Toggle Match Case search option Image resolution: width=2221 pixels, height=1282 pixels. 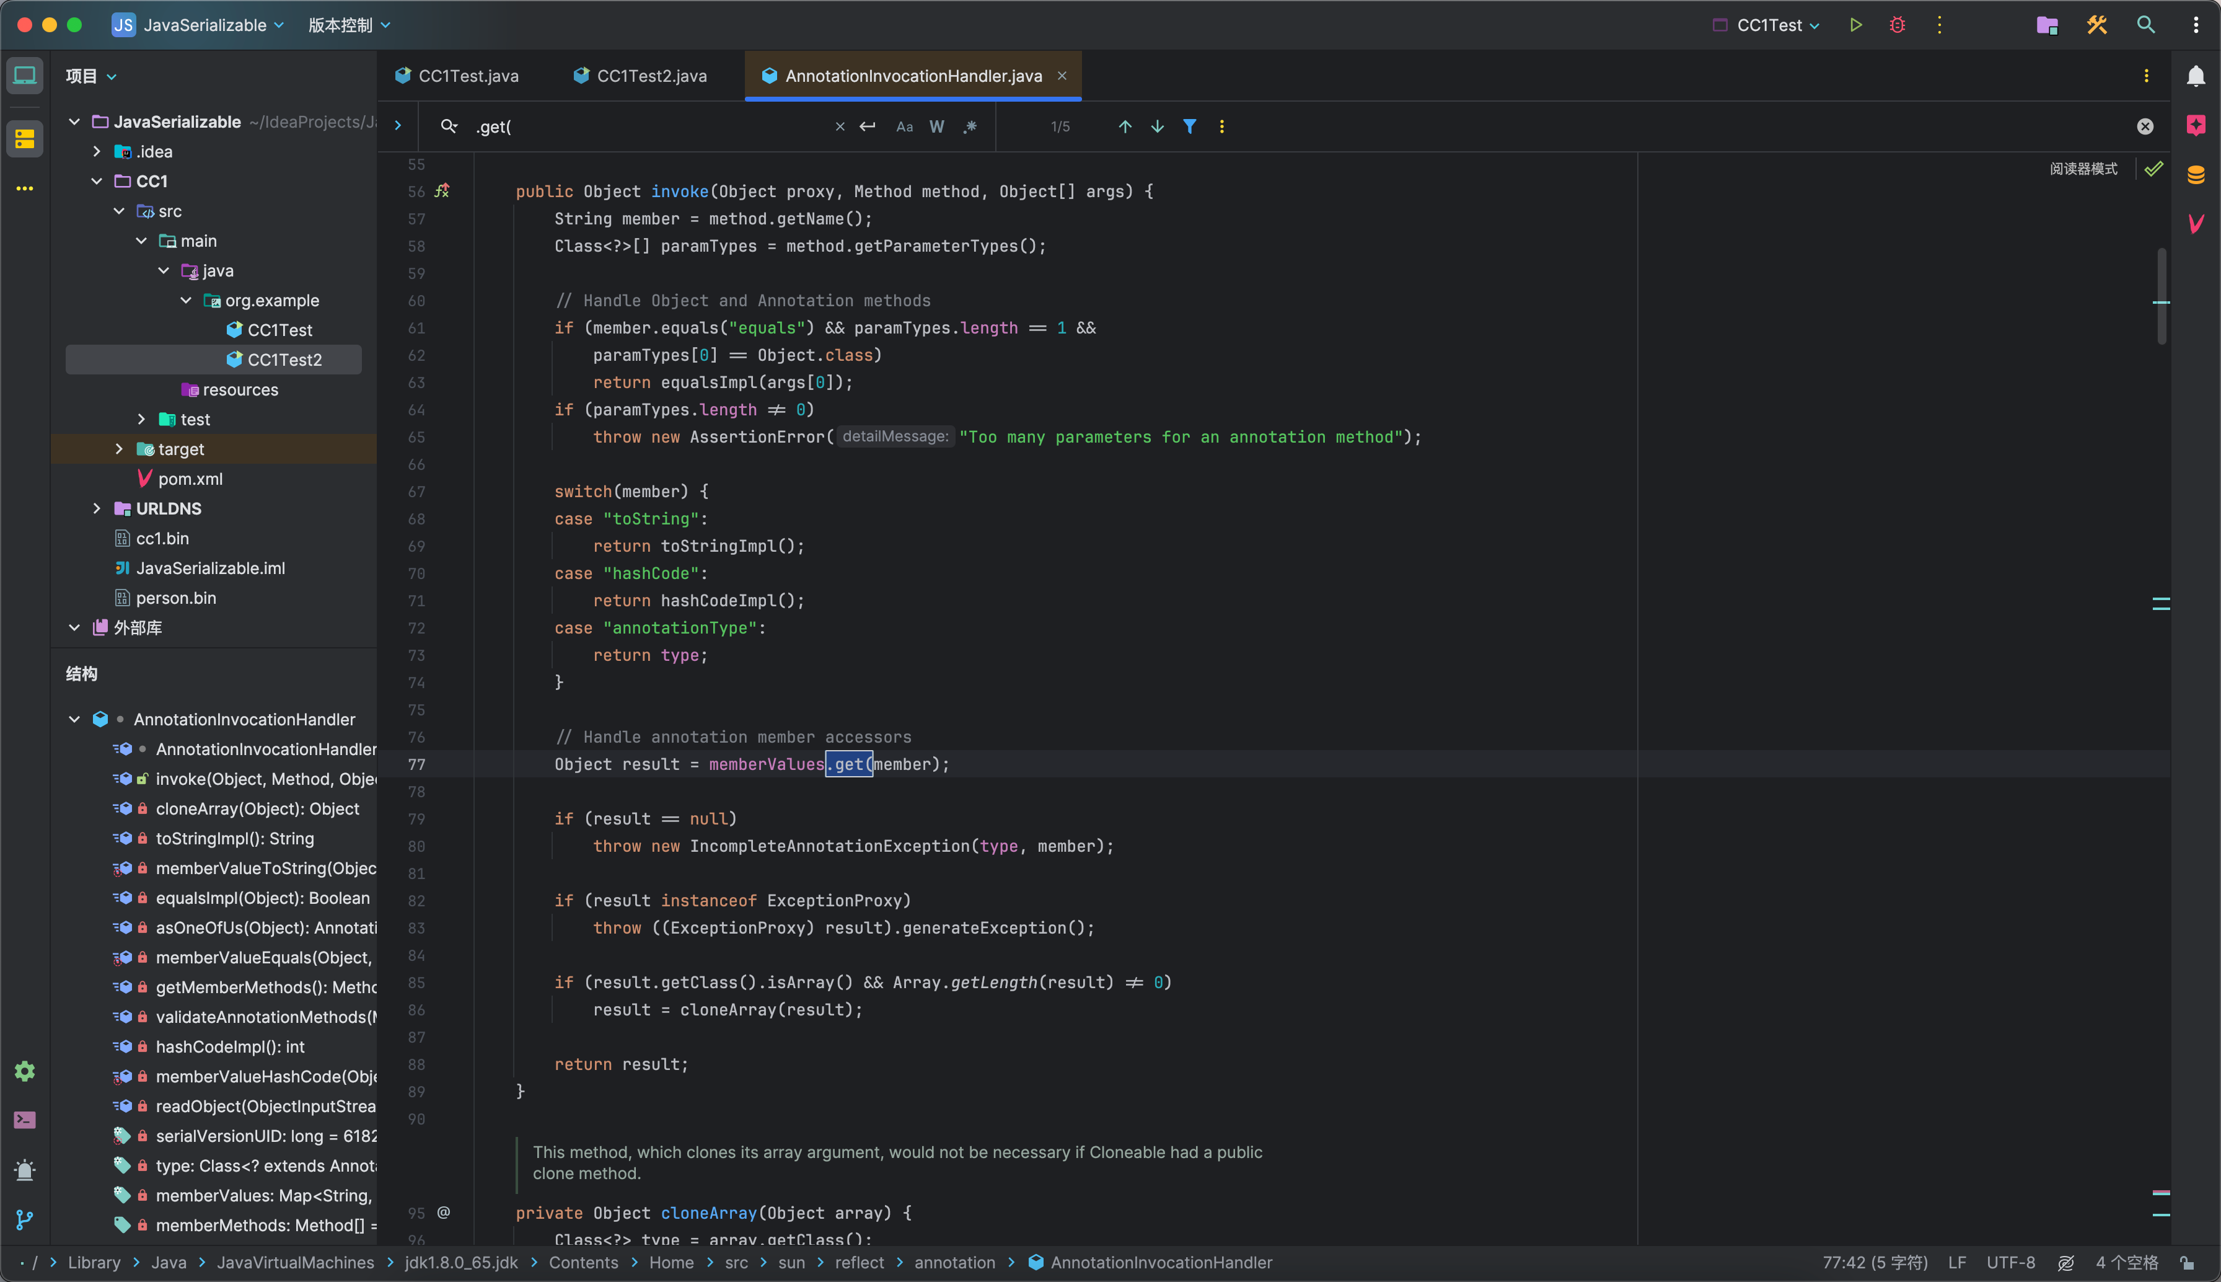point(905,127)
